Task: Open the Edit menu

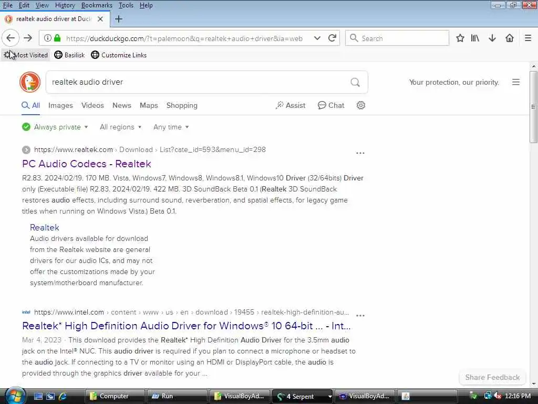Action: pos(24,5)
